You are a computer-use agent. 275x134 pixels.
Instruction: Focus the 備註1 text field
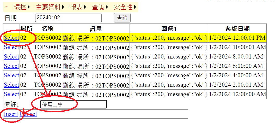click(74, 104)
